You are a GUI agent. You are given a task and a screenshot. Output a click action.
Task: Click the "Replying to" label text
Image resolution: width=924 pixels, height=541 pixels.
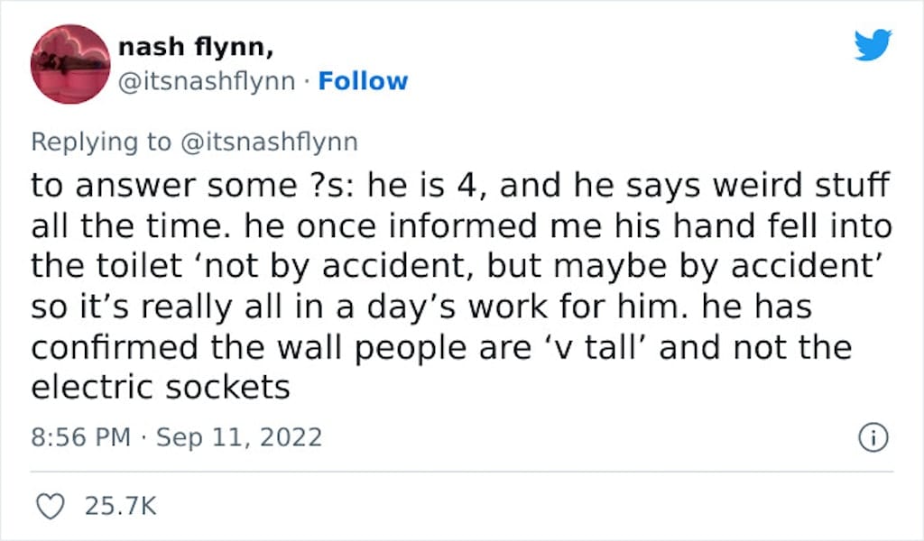101,142
